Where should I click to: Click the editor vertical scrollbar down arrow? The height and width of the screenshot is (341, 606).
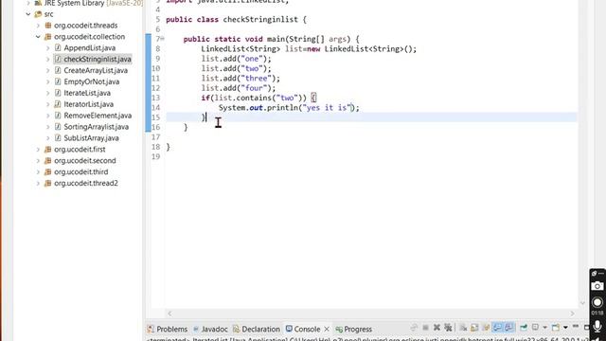coord(583,303)
